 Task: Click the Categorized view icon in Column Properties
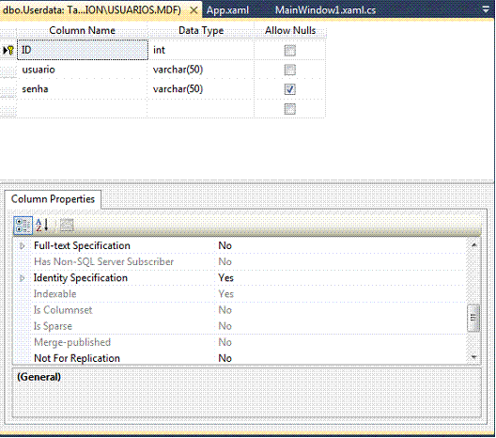pos(23,226)
